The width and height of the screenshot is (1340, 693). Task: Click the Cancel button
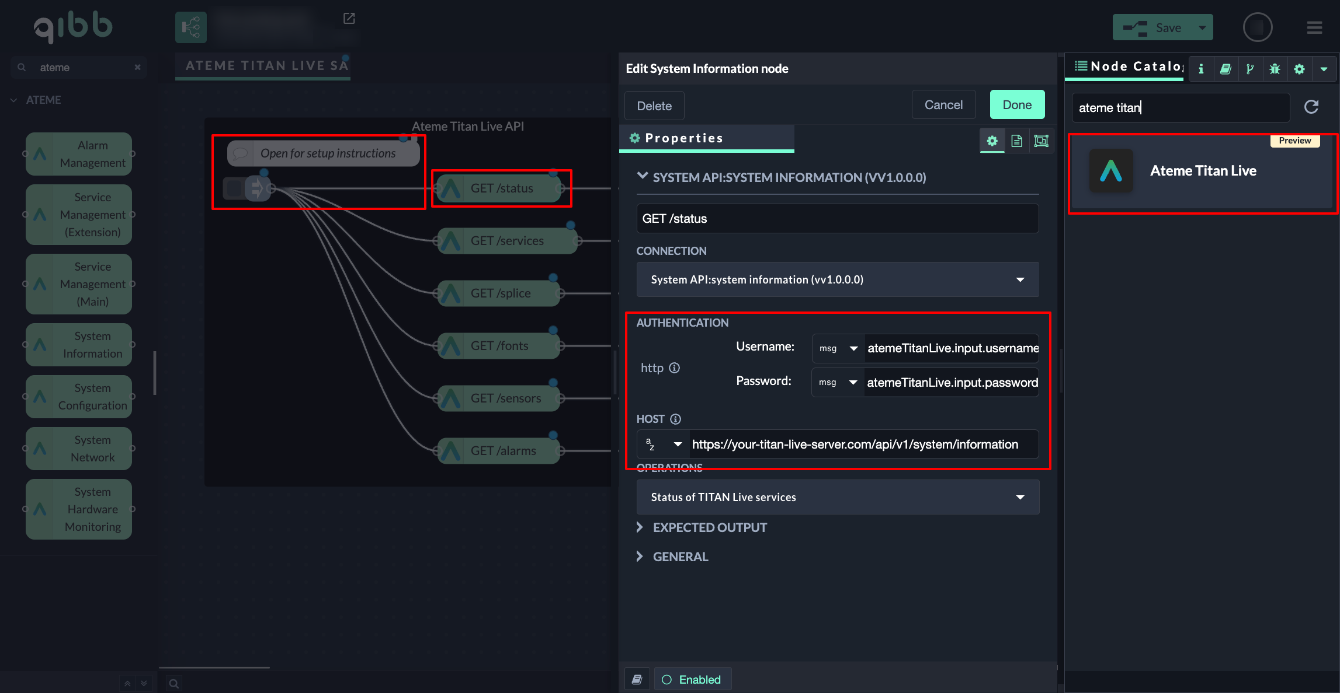(943, 105)
